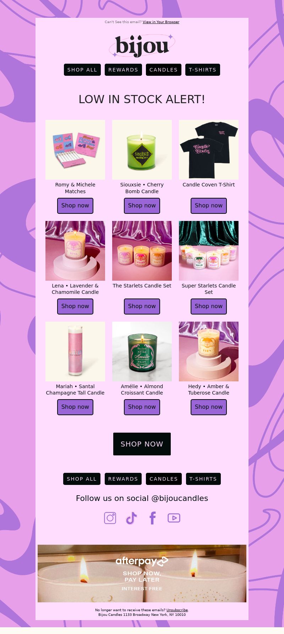Select SHOP ALL in the top navigation
This screenshot has height=634, width=284.
coord(82,70)
